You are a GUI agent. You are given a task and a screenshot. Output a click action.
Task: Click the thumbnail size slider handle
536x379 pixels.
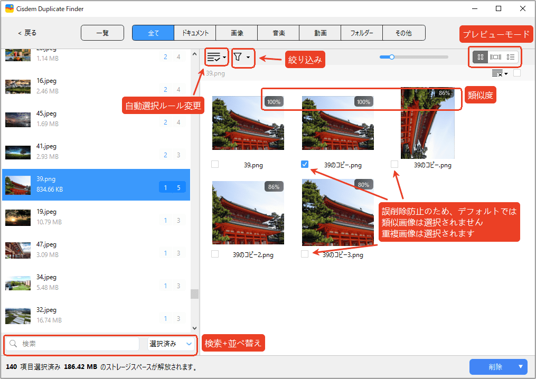(x=391, y=57)
